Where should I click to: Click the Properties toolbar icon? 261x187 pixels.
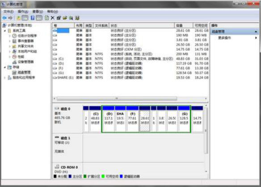coord(59,18)
